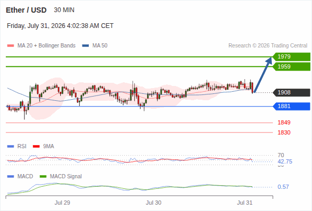Click the 1849 red support value
This screenshot has height=211, width=312.
pyautogui.click(x=284, y=122)
